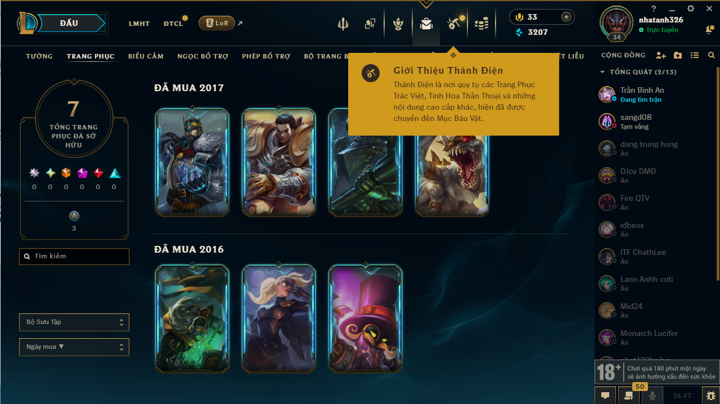Image resolution: width=720 pixels, height=404 pixels.
Task: Switch to the Tướng tab
Action: coord(39,56)
